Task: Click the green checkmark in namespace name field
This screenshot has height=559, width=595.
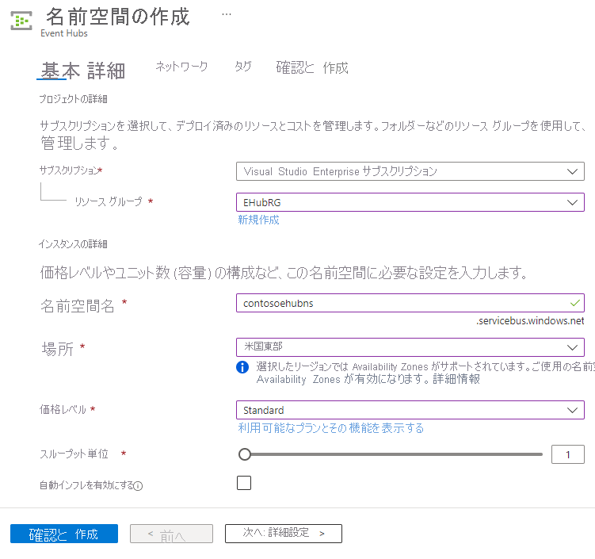Action: coord(575,303)
